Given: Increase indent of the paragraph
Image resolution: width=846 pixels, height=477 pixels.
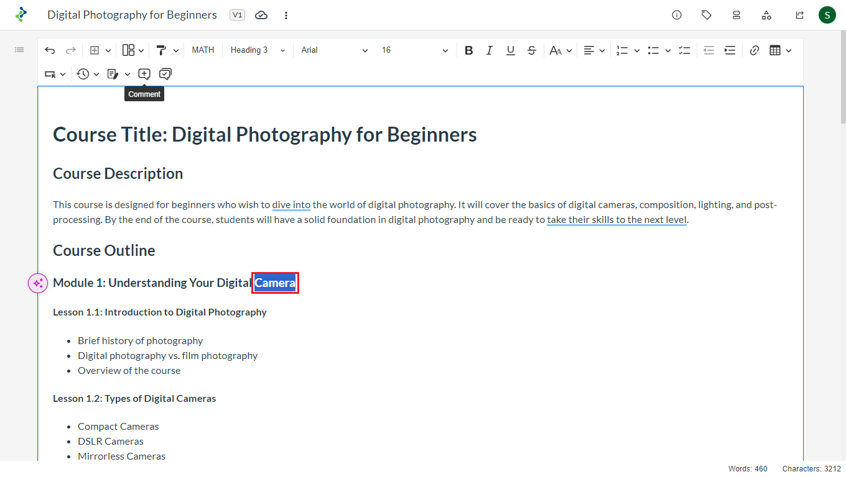Looking at the screenshot, I should click(x=730, y=50).
